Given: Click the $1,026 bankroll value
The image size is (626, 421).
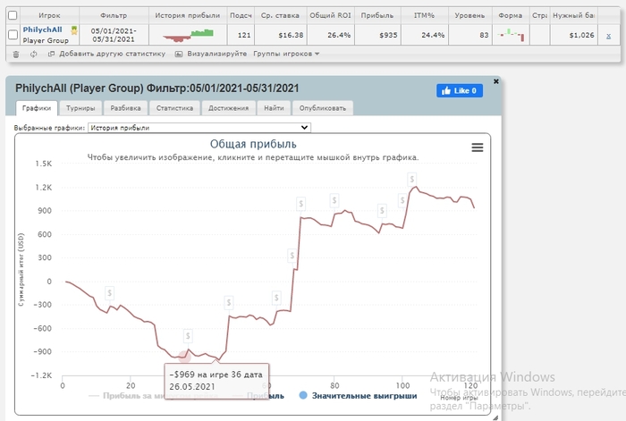Looking at the screenshot, I should point(581,35).
